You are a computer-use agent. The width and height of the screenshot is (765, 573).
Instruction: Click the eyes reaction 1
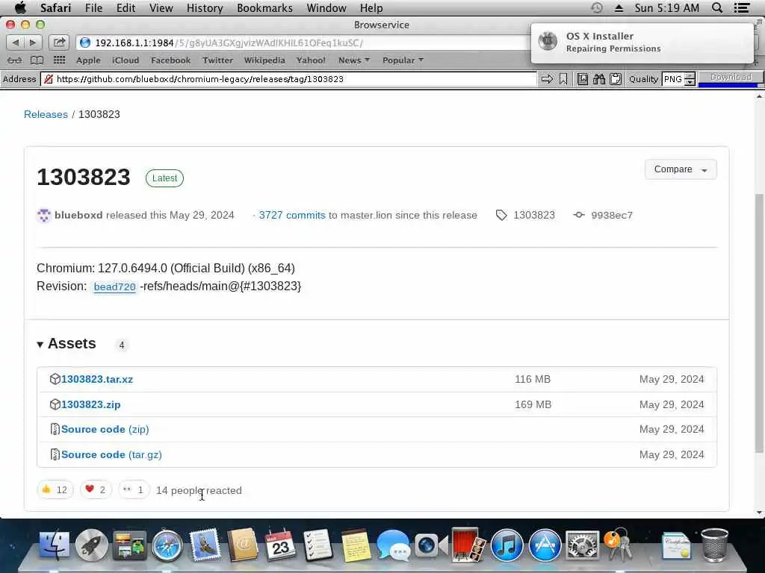click(134, 489)
